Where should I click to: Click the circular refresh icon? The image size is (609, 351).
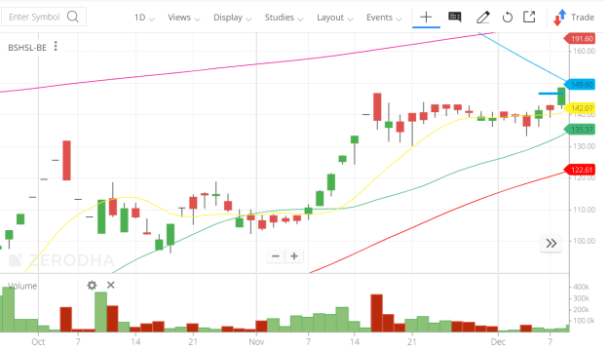(x=508, y=18)
